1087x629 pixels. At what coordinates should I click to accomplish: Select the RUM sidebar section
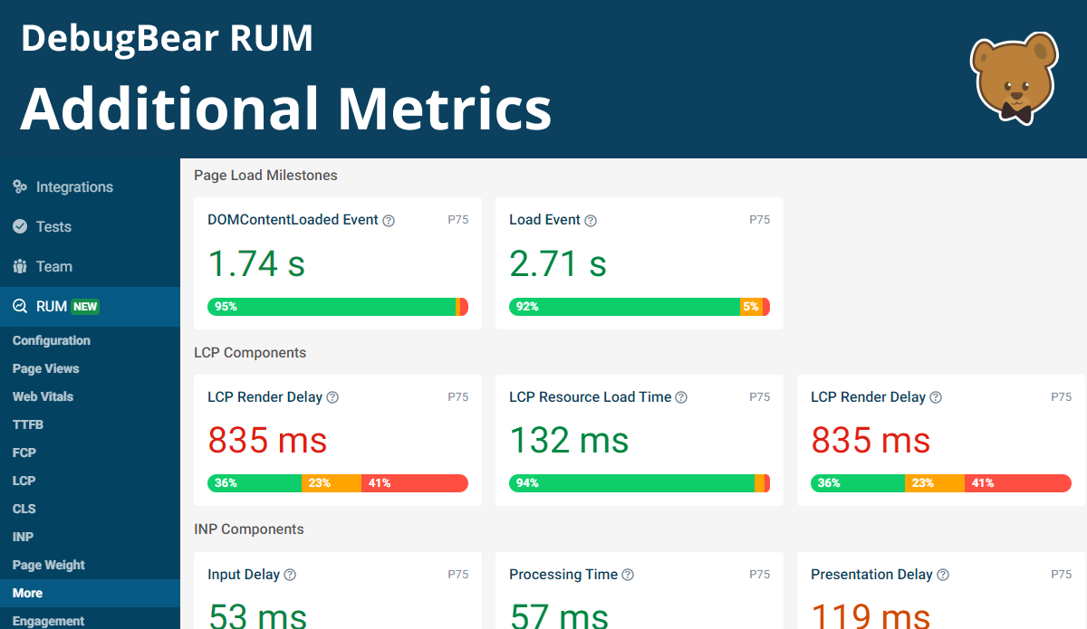coord(90,307)
